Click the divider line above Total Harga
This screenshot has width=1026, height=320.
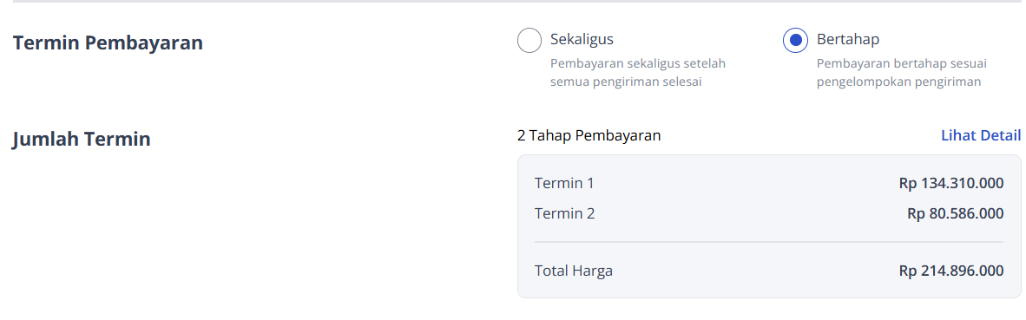tap(769, 242)
